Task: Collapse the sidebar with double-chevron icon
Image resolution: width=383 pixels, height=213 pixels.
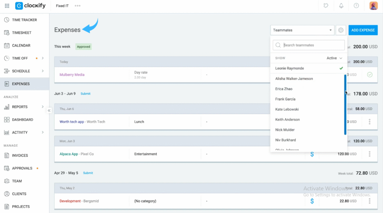Action: 49,111
